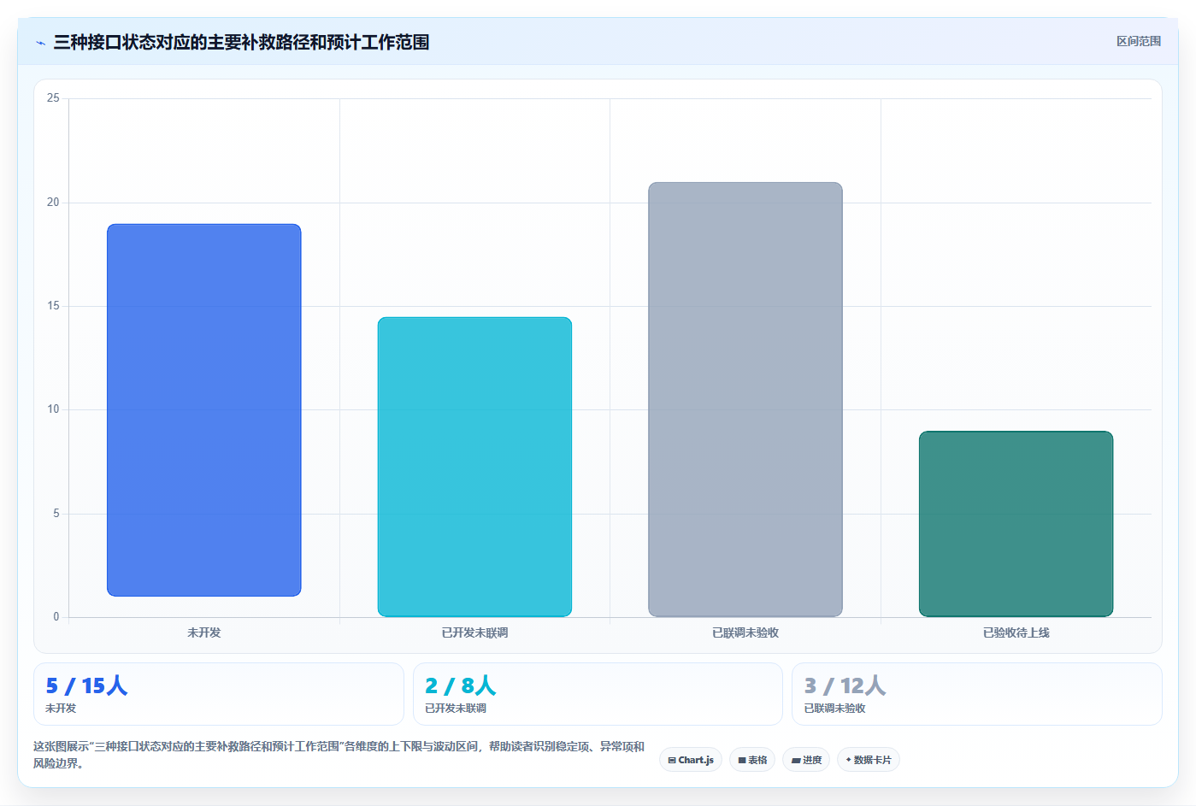1196x806 pixels.
Task: Select the Chart.js tag chip
Action: [691, 760]
